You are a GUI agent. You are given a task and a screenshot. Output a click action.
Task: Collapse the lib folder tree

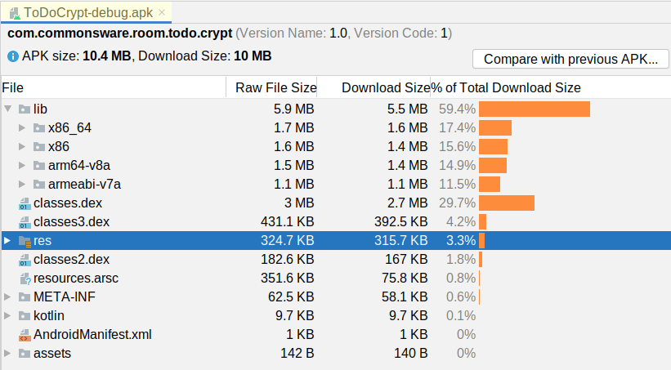click(7, 109)
